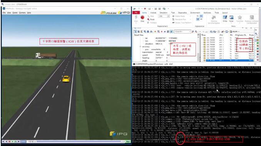Open the Search combo box in Trace toolbar
The height and width of the screenshot is (146, 261).
(x=182, y=32)
